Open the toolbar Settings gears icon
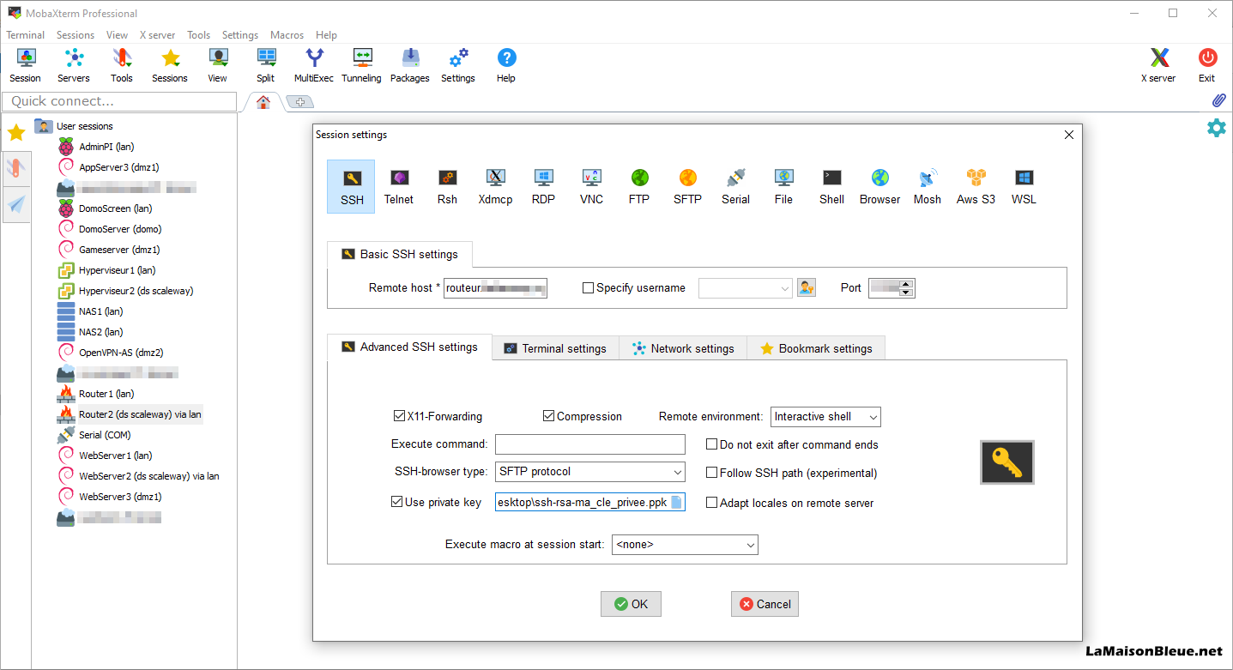 point(458,65)
